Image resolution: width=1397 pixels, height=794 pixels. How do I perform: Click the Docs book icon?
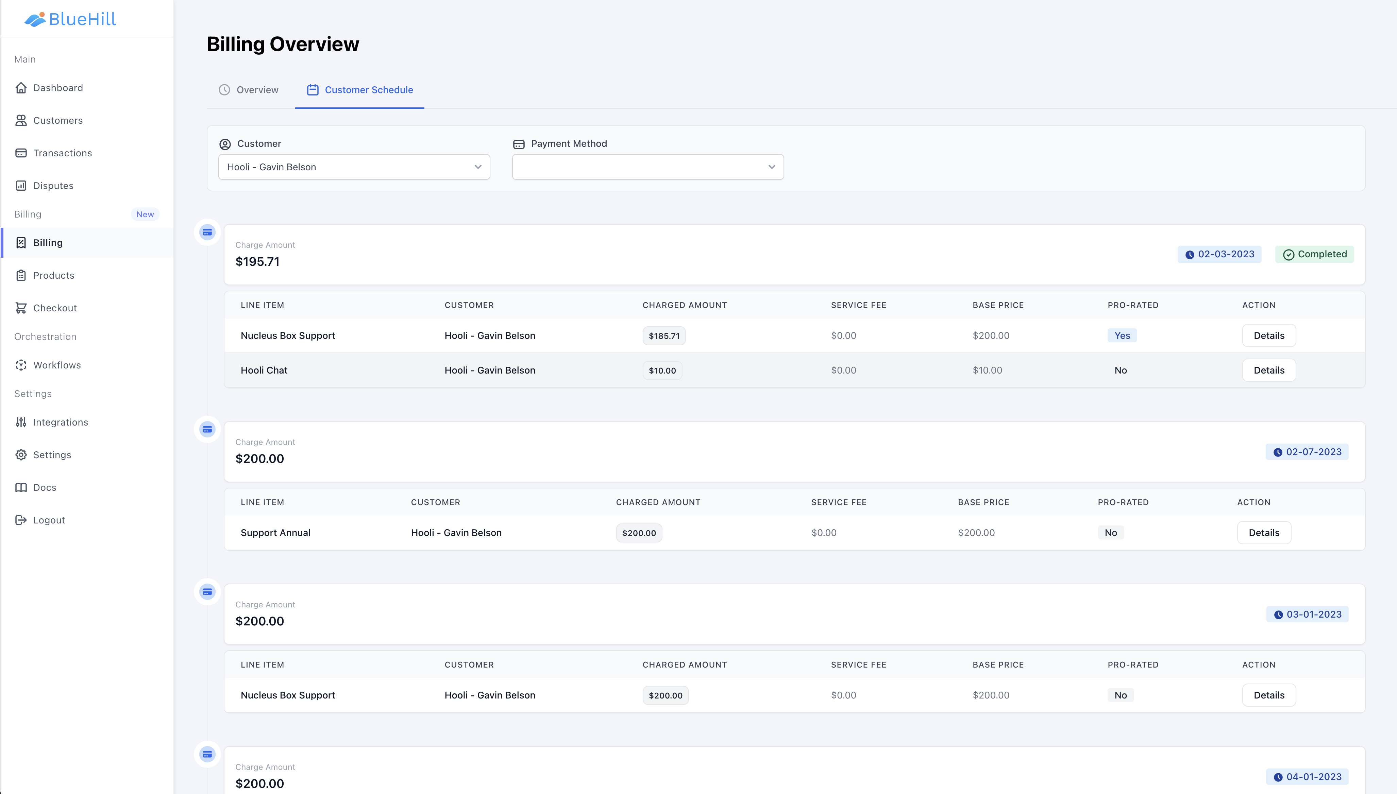(x=21, y=487)
